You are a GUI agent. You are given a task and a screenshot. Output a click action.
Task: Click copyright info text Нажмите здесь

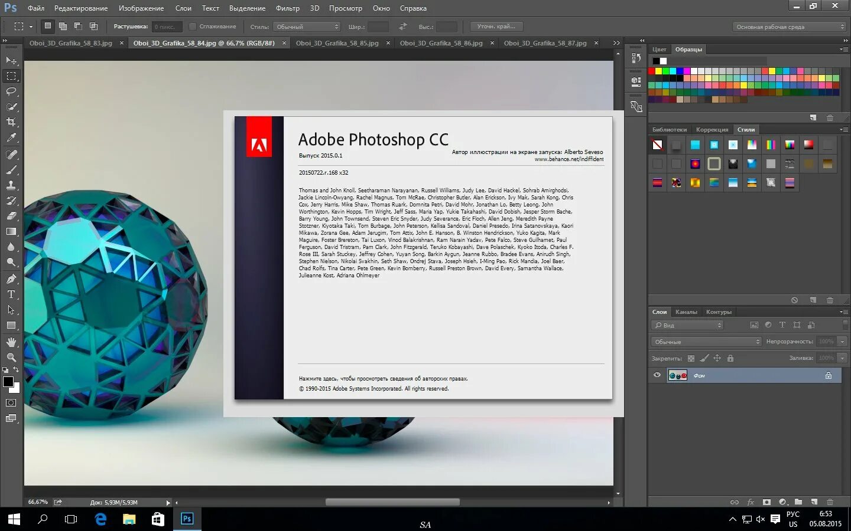[x=383, y=379]
